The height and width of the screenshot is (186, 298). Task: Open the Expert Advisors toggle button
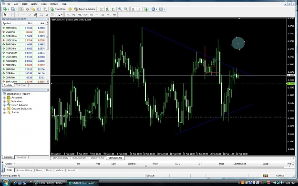click(x=84, y=9)
